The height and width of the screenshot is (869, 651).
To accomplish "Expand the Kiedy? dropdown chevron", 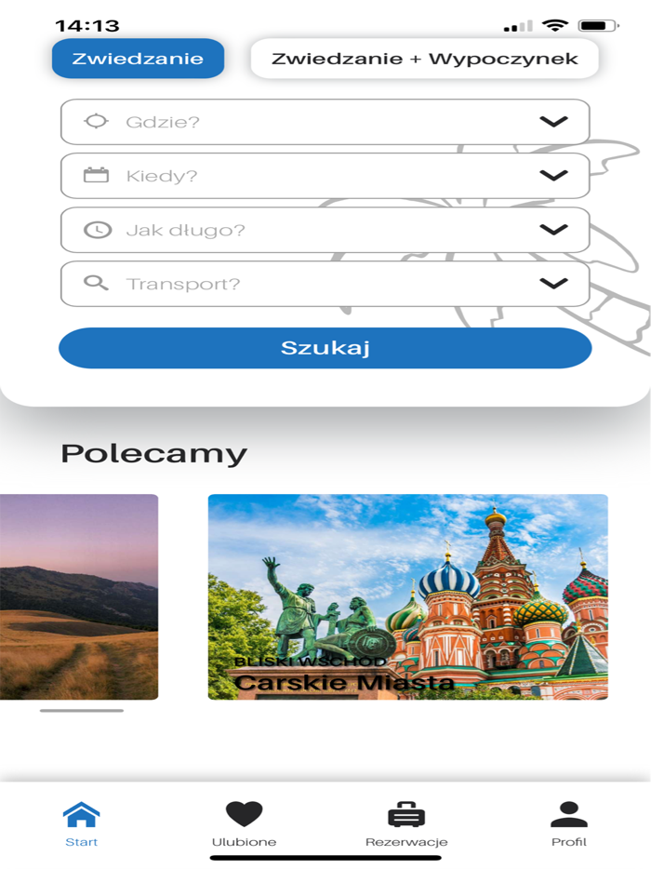I will point(553,175).
